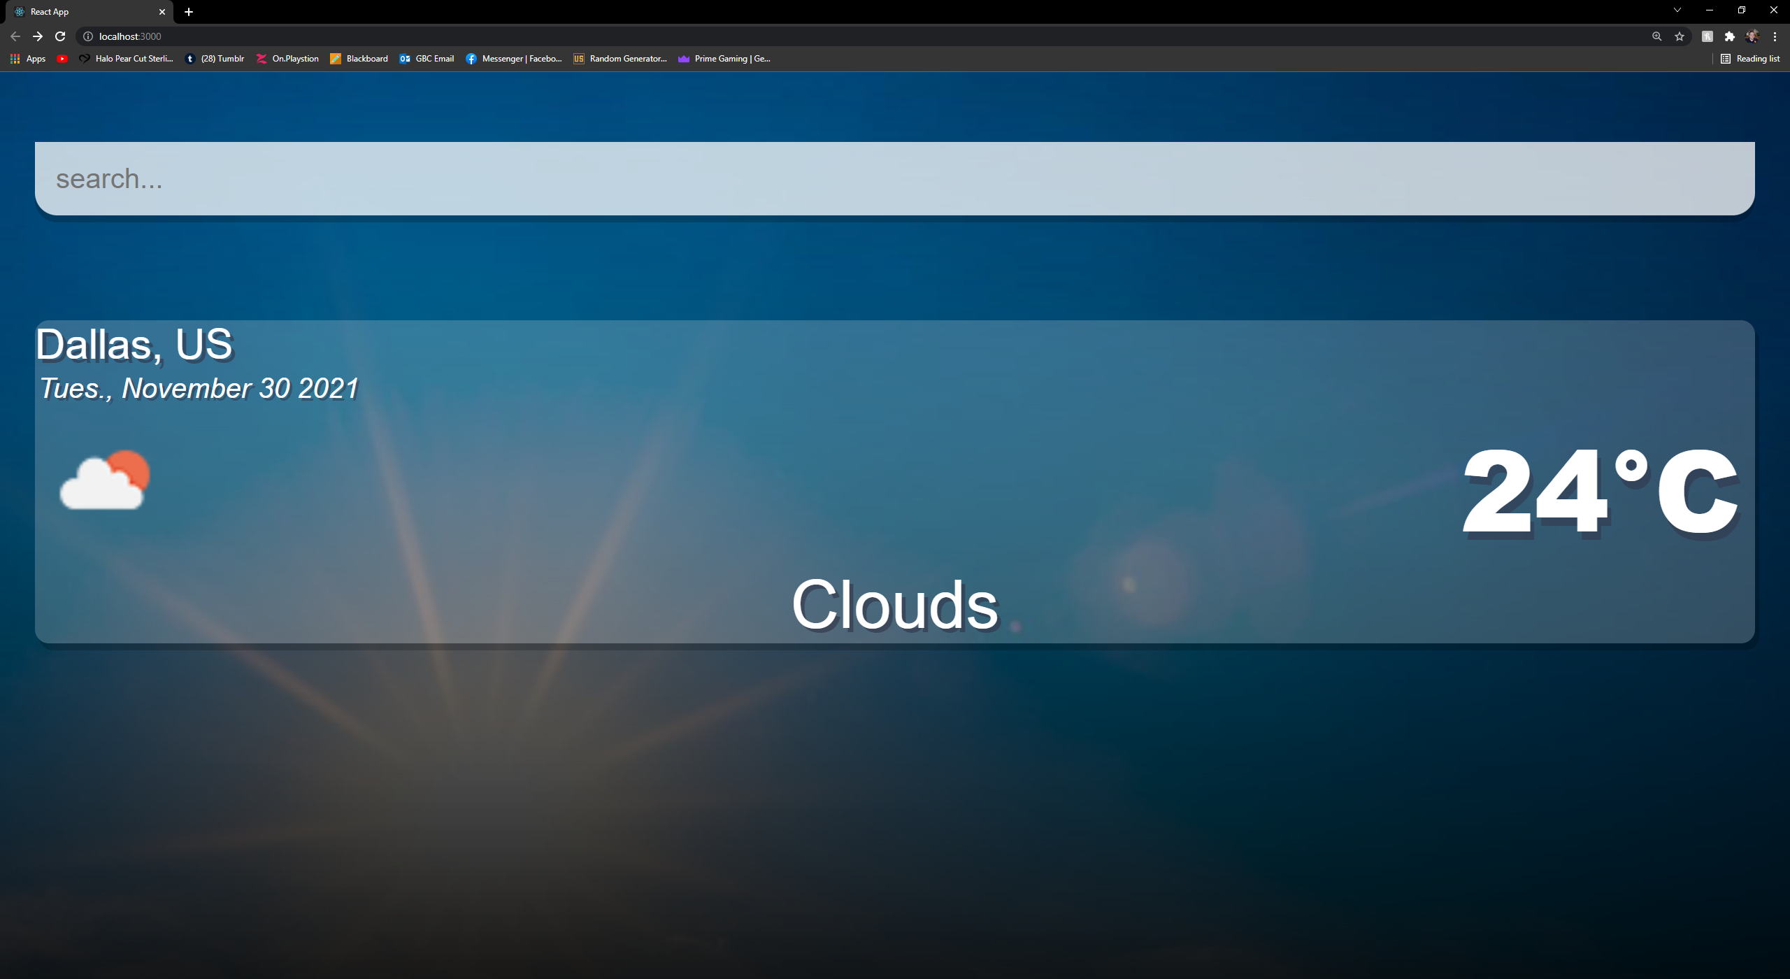Select the 24°C temperature reading
Viewport: 1790px width, 979px height.
click(1600, 491)
